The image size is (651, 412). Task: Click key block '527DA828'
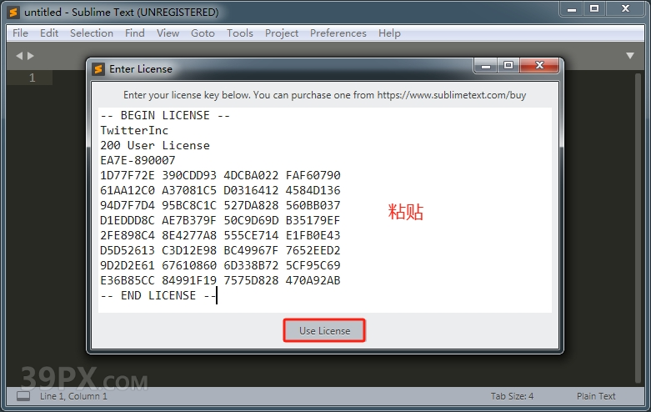(x=251, y=205)
